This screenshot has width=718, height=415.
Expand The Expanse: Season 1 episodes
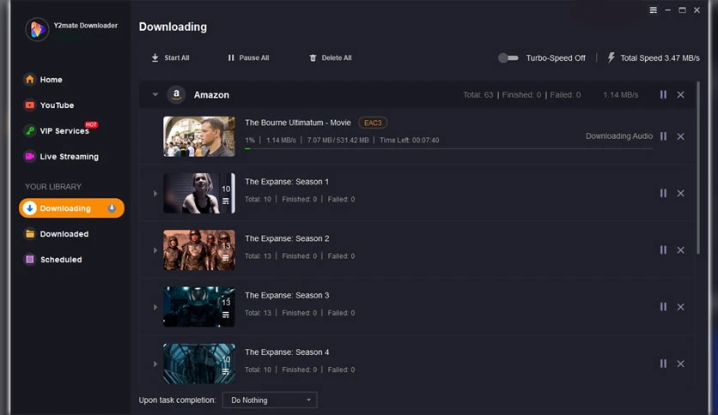pos(155,193)
